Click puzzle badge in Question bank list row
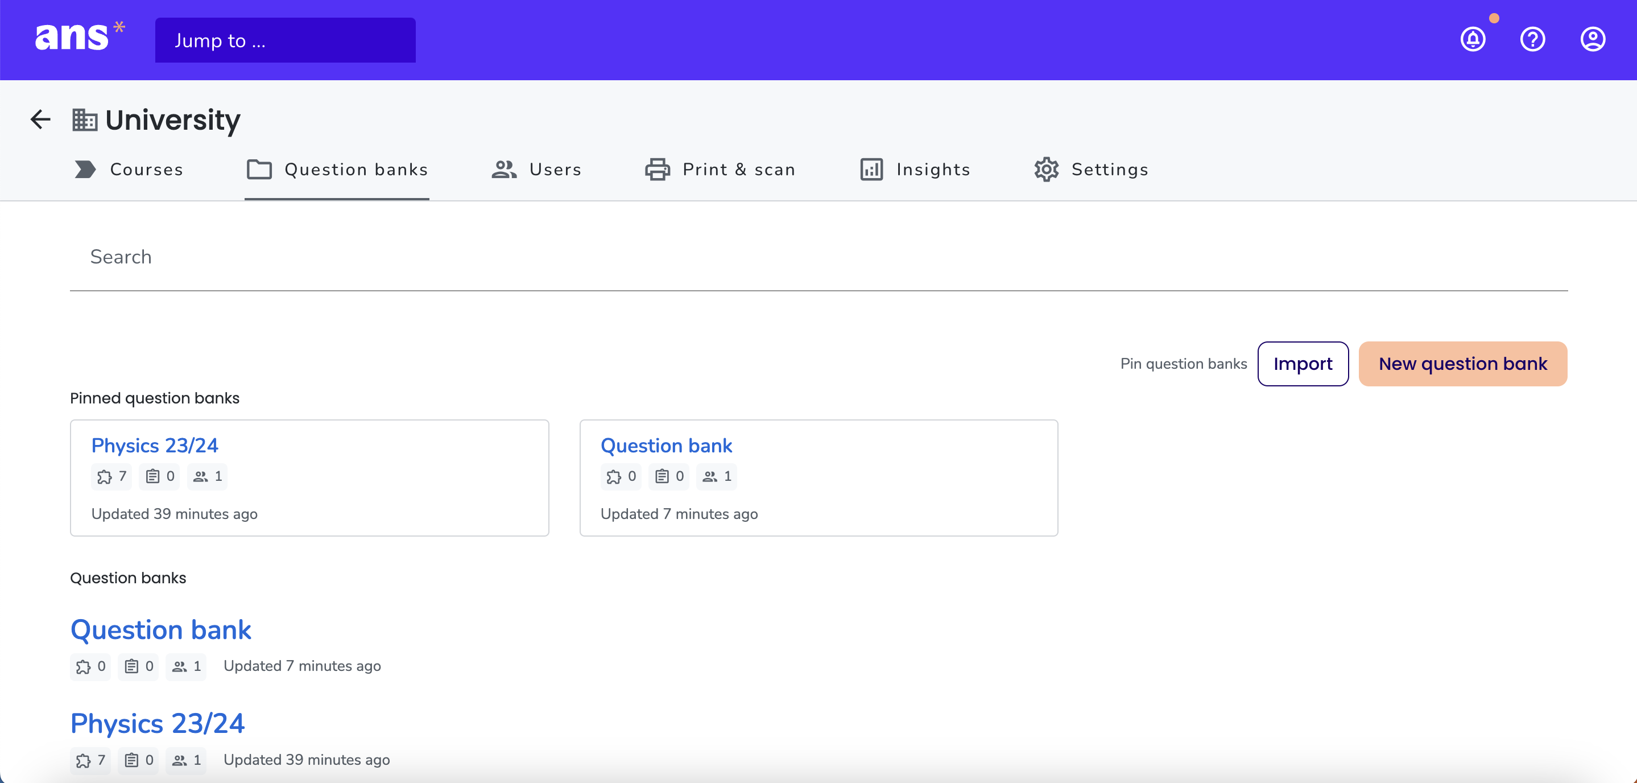Screen dimensions: 1637x783 pyautogui.click(x=90, y=667)
